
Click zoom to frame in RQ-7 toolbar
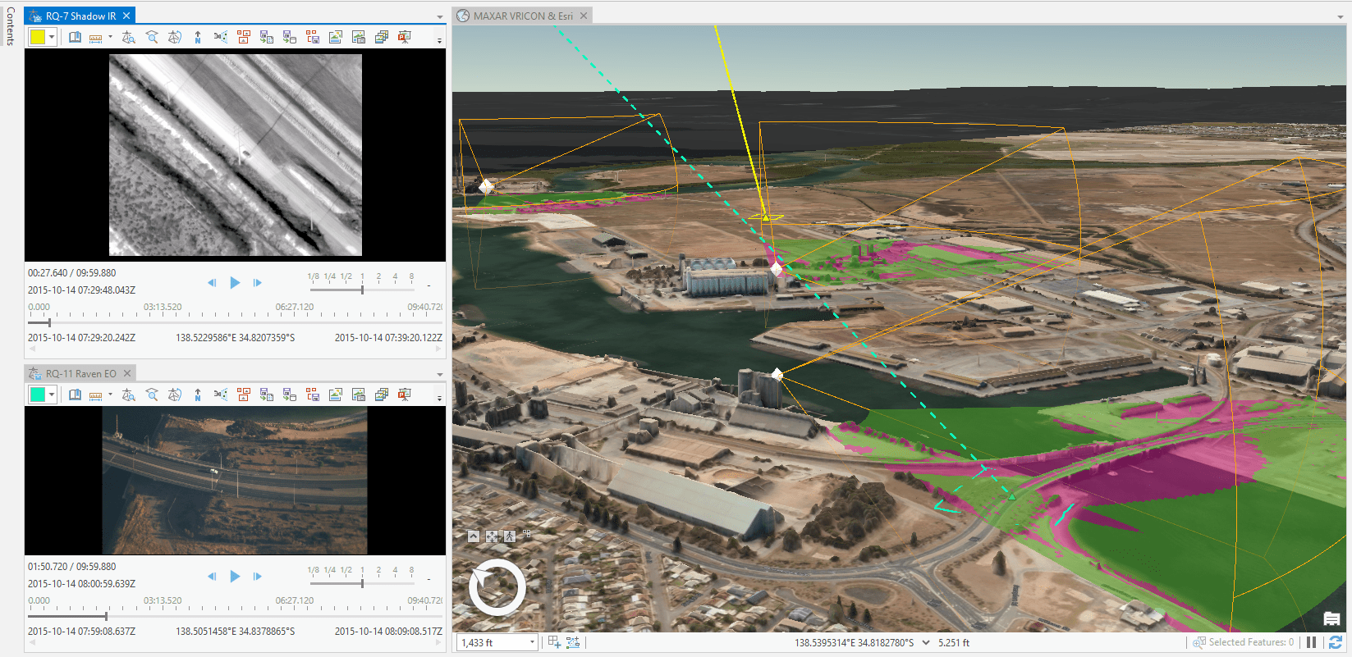(x=152, y=37)
